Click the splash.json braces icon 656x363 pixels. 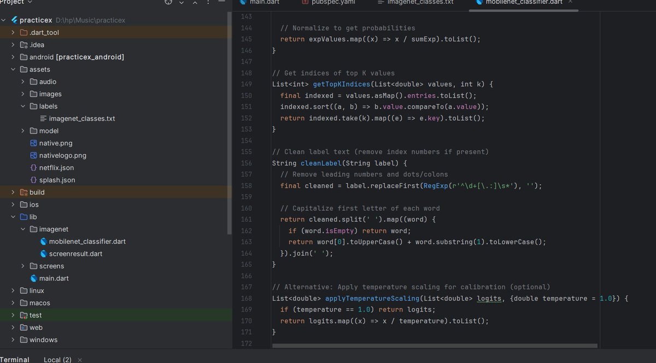[33, 180]
